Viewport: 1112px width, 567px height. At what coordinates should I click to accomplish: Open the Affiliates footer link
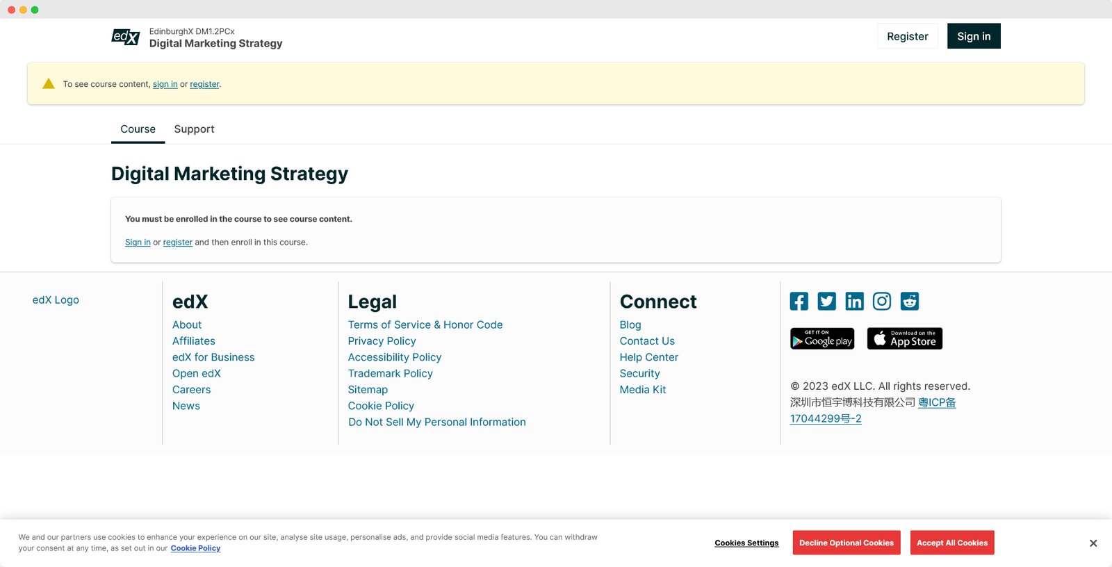tap(194, 341)
